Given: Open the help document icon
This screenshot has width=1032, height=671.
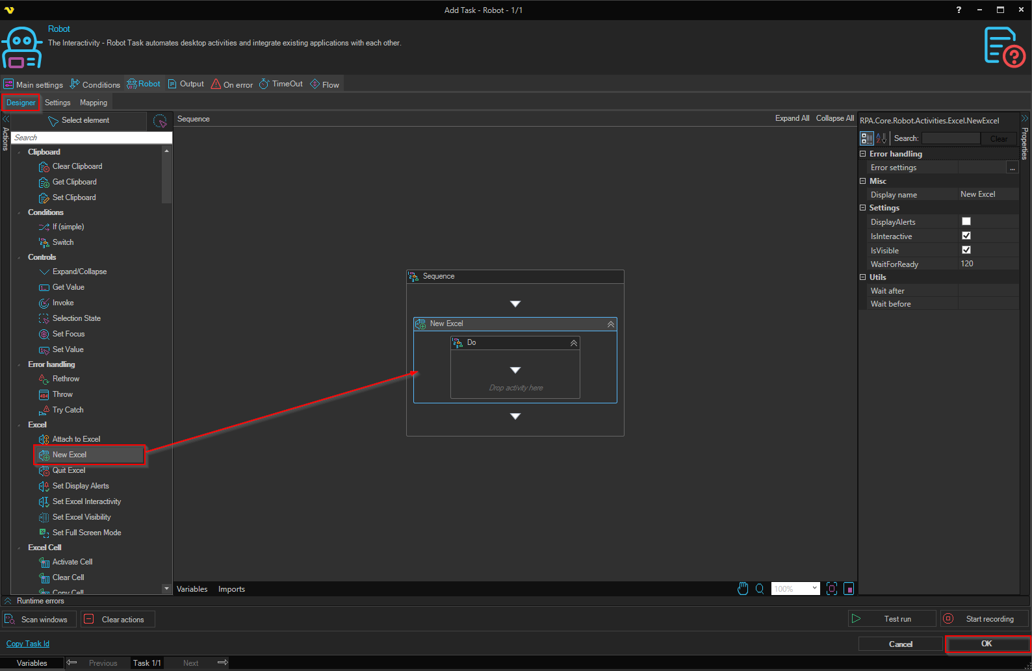Looking at the screenshot, I should pyautogui.click(x=1004, y=47).
